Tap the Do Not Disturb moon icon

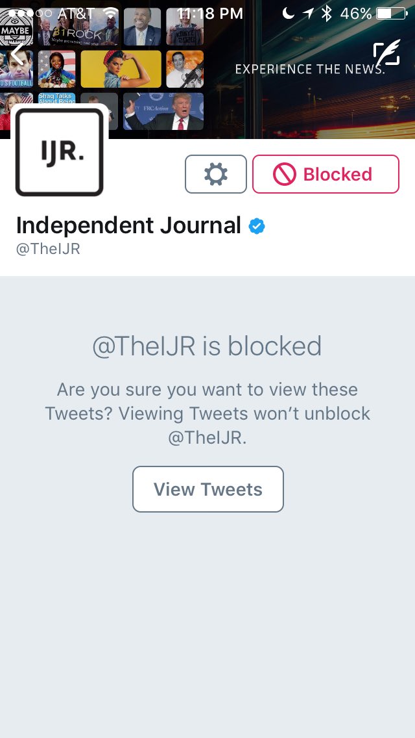click(288, 13)
